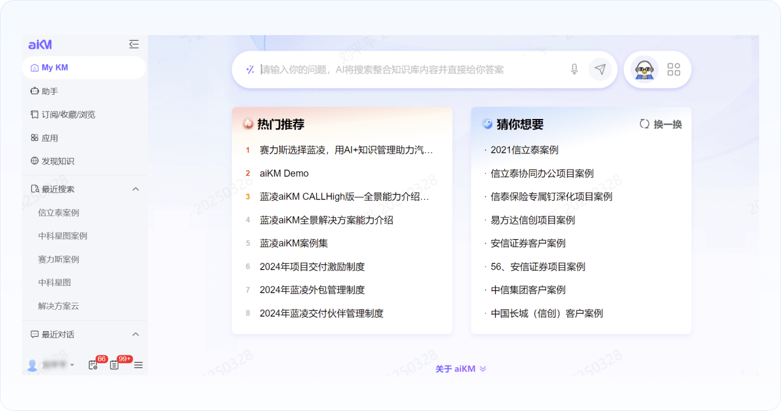Screen dimensions: 781x411
Task: Select My KM in the sidebar
Action: pyautogui.click(x=55, y=68)
